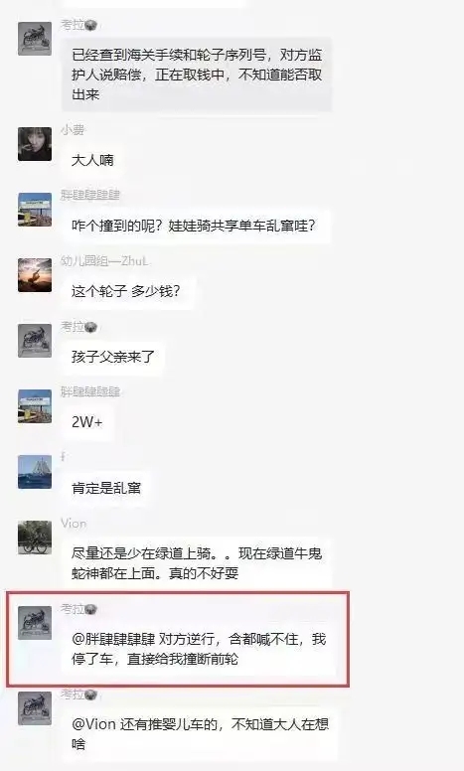This screenshot has width=464, height=771.
Task: Tap the message about 海关手续和轮子序列号
Action: tap(197, 75)
